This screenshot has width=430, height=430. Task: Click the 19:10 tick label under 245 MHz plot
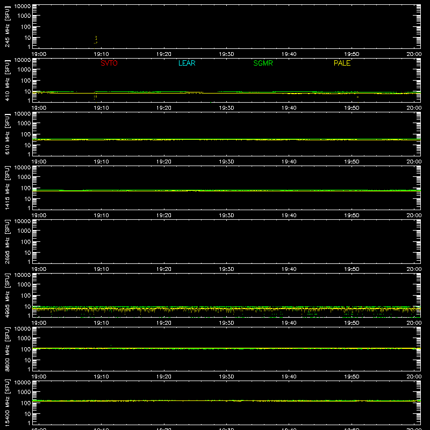coord(101,54)
